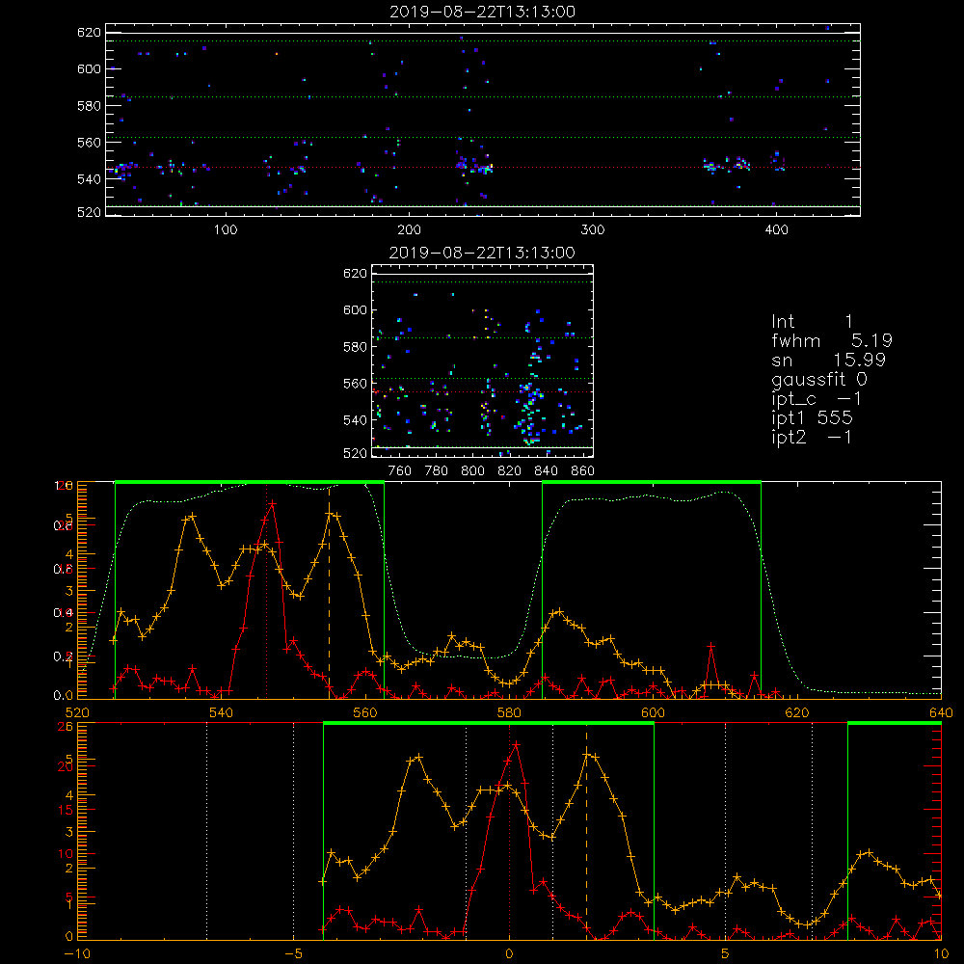Select the 'gaussfit 0' readout line
Screen dimensions: 964x964
click(819, 379)
